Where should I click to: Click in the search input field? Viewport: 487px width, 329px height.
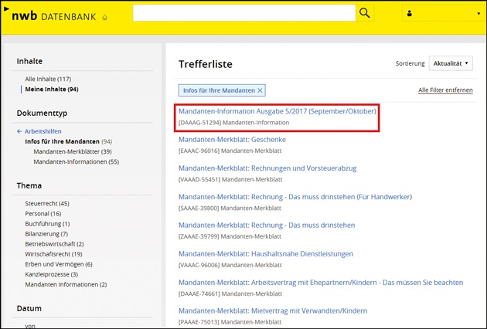pyautogui.click(x=243, y=13)
